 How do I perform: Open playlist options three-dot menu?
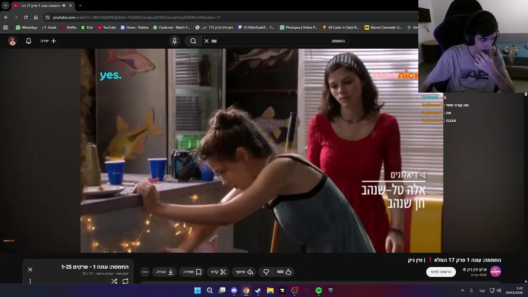pyautogui.click(x=30, y=281)
